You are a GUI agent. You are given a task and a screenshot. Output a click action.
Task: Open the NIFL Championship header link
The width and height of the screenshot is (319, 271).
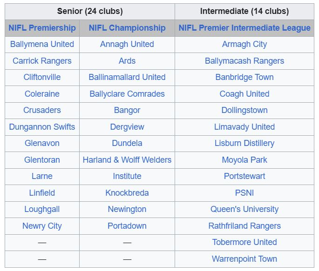click(127, 28)
